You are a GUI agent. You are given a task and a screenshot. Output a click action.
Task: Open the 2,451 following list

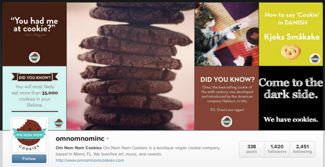point(302,149)
